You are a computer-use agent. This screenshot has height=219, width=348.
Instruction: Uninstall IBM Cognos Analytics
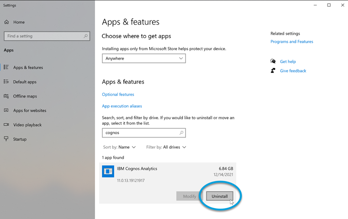point(220,196)
